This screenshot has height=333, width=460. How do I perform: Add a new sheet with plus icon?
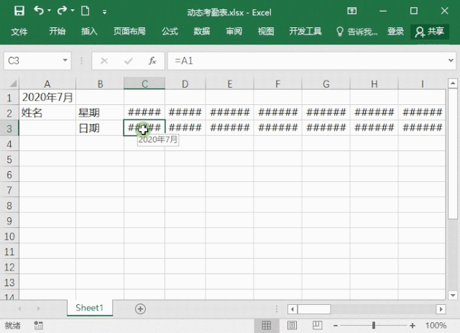click(x=140, y=309)
